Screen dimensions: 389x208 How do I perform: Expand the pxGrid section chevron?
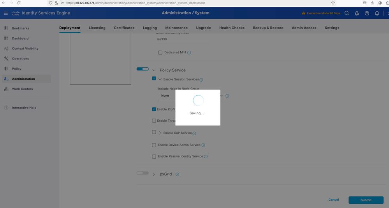pyautogui.click(x=154, y=174)
